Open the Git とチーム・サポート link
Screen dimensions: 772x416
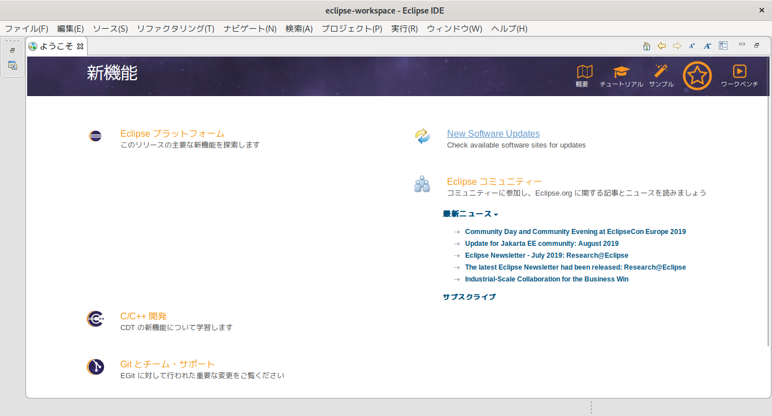pos(168,365)
